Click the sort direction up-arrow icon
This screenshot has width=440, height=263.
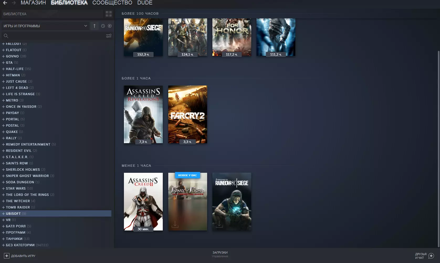95,26
